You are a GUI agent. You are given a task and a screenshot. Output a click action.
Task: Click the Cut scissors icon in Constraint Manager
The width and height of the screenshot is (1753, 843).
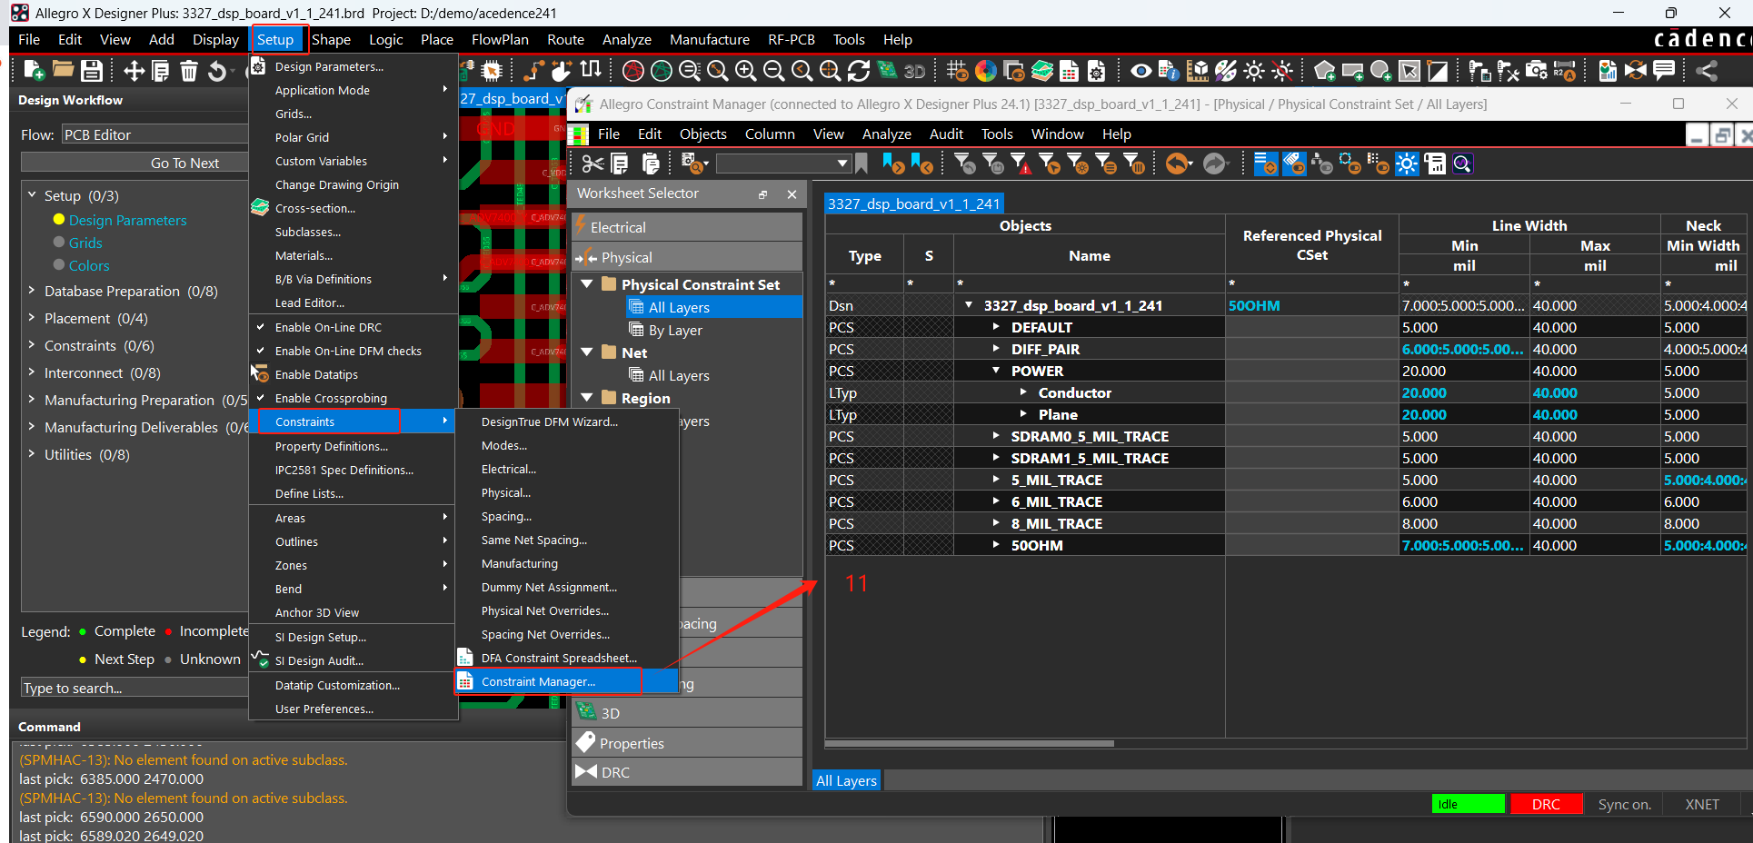tap(593, 164)
